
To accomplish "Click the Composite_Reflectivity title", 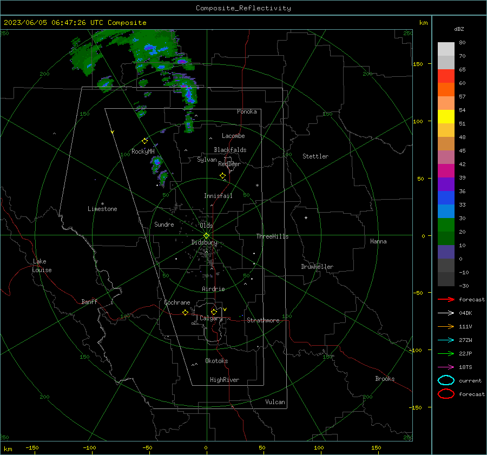I will tap(243, 8).
